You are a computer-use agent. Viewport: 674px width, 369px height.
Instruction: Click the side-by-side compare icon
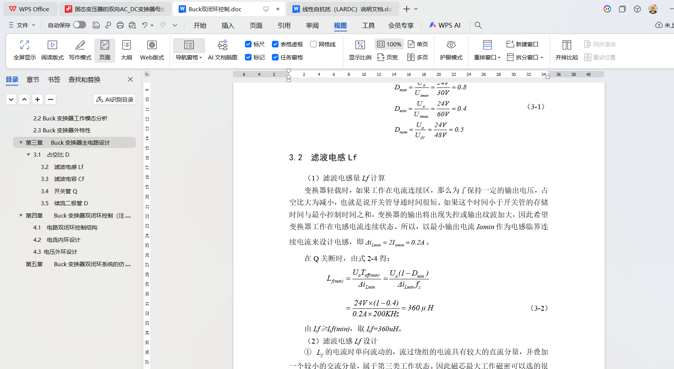pos(567,50)
